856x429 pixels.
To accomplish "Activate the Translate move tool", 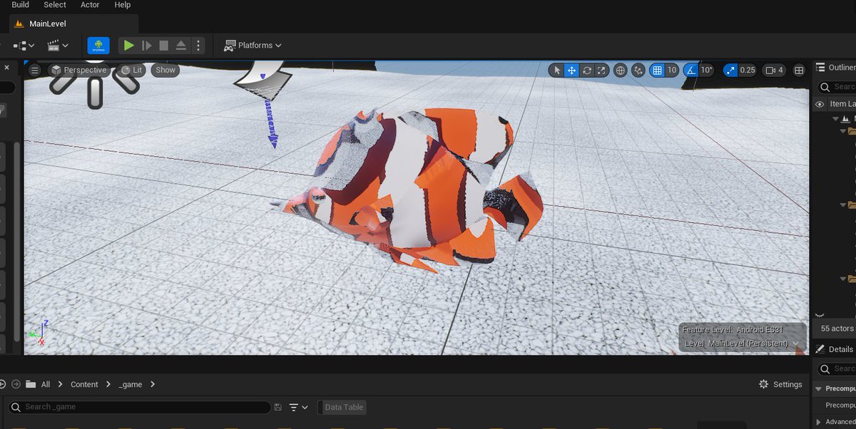I will click(x=571, y=70).
